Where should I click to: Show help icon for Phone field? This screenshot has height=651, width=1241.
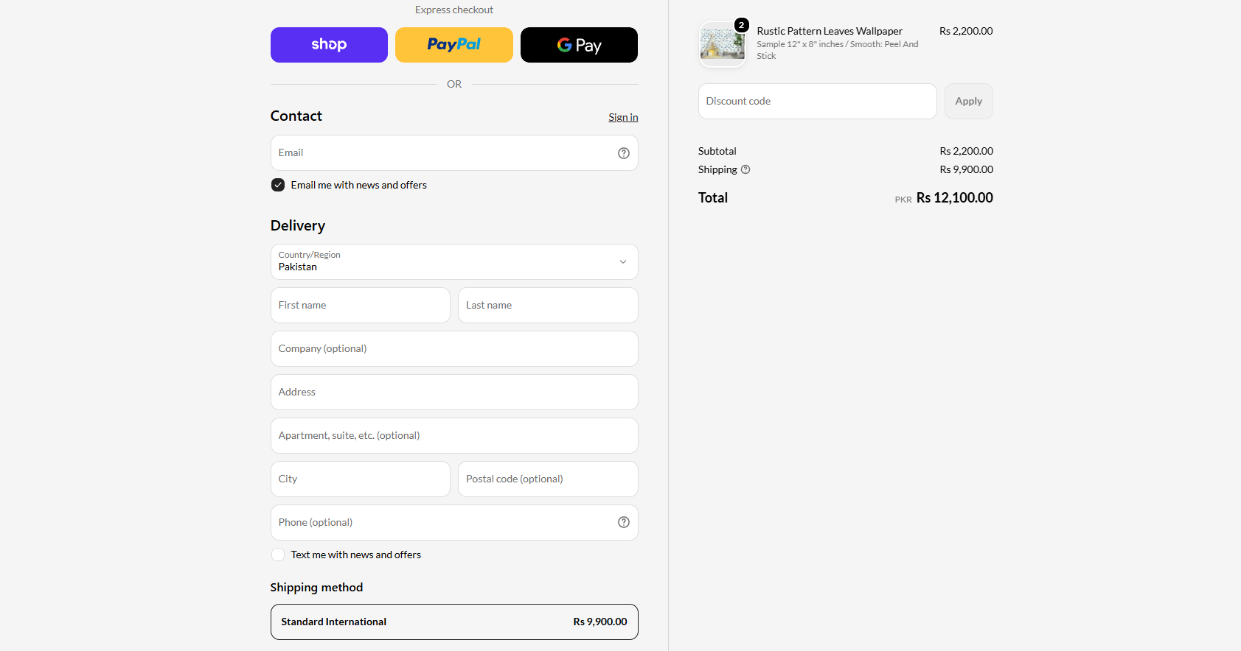pos(624,522)
